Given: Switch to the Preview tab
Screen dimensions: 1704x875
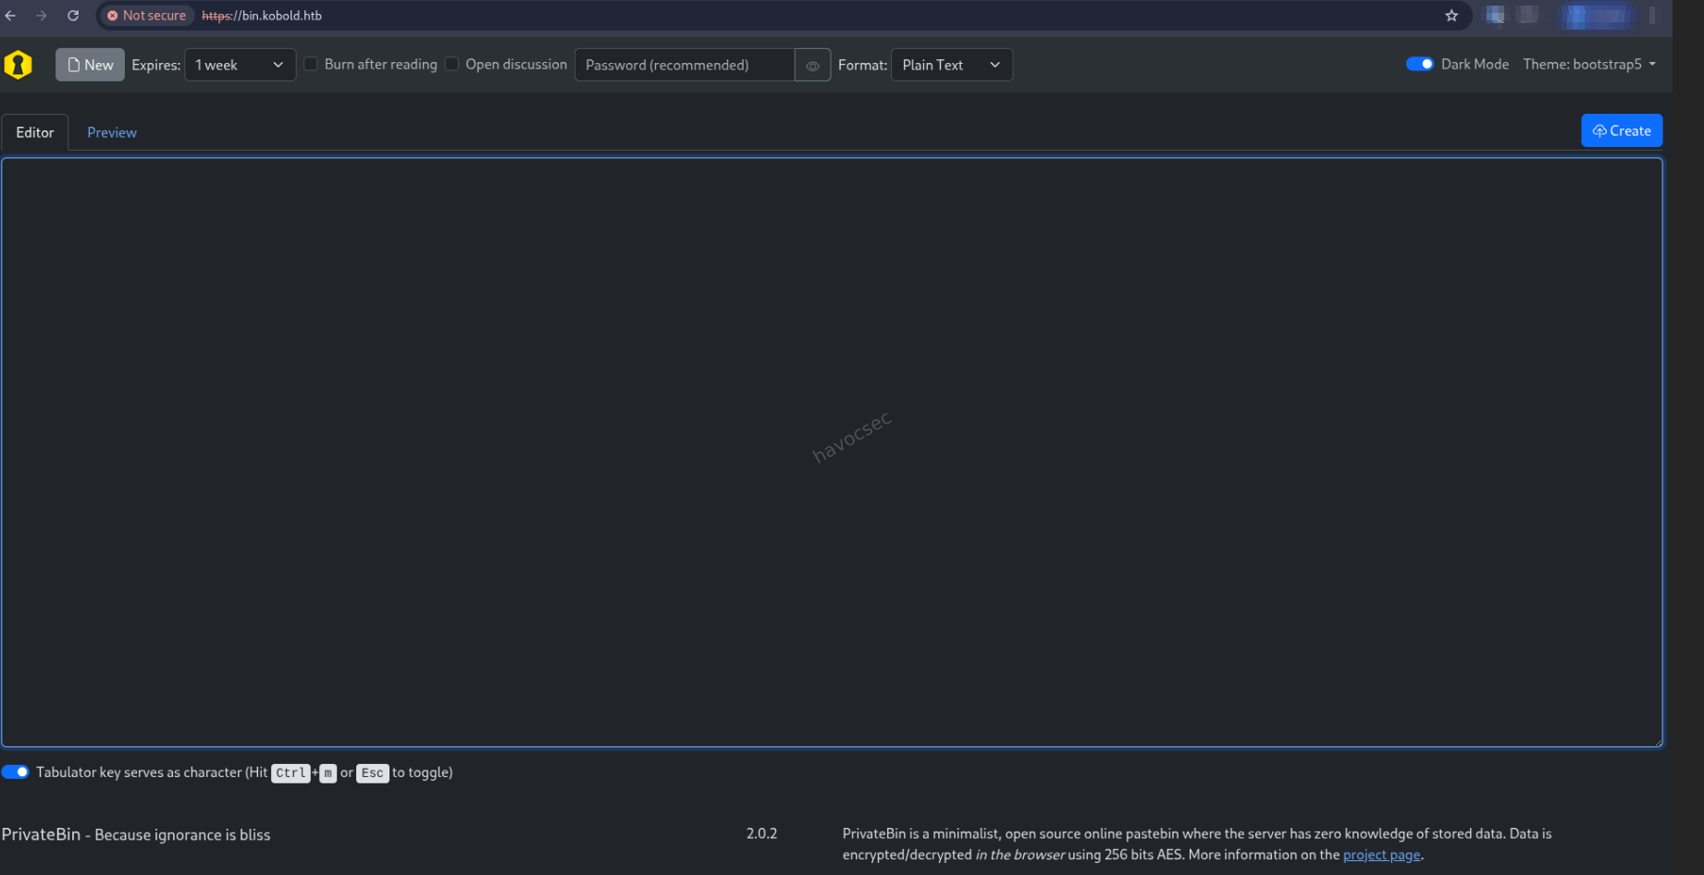Looking at the screenshot, I should click(112, 132).
